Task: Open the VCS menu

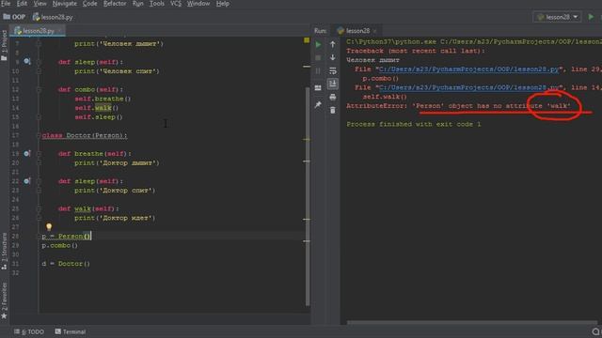Action: click(176, 4)
